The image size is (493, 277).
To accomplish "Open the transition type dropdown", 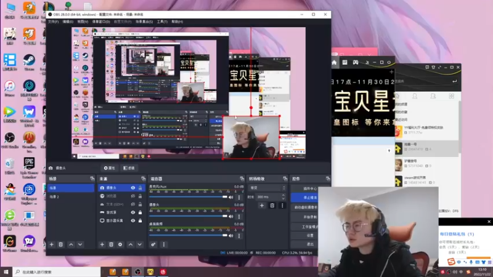I will (x=267, y=188).
